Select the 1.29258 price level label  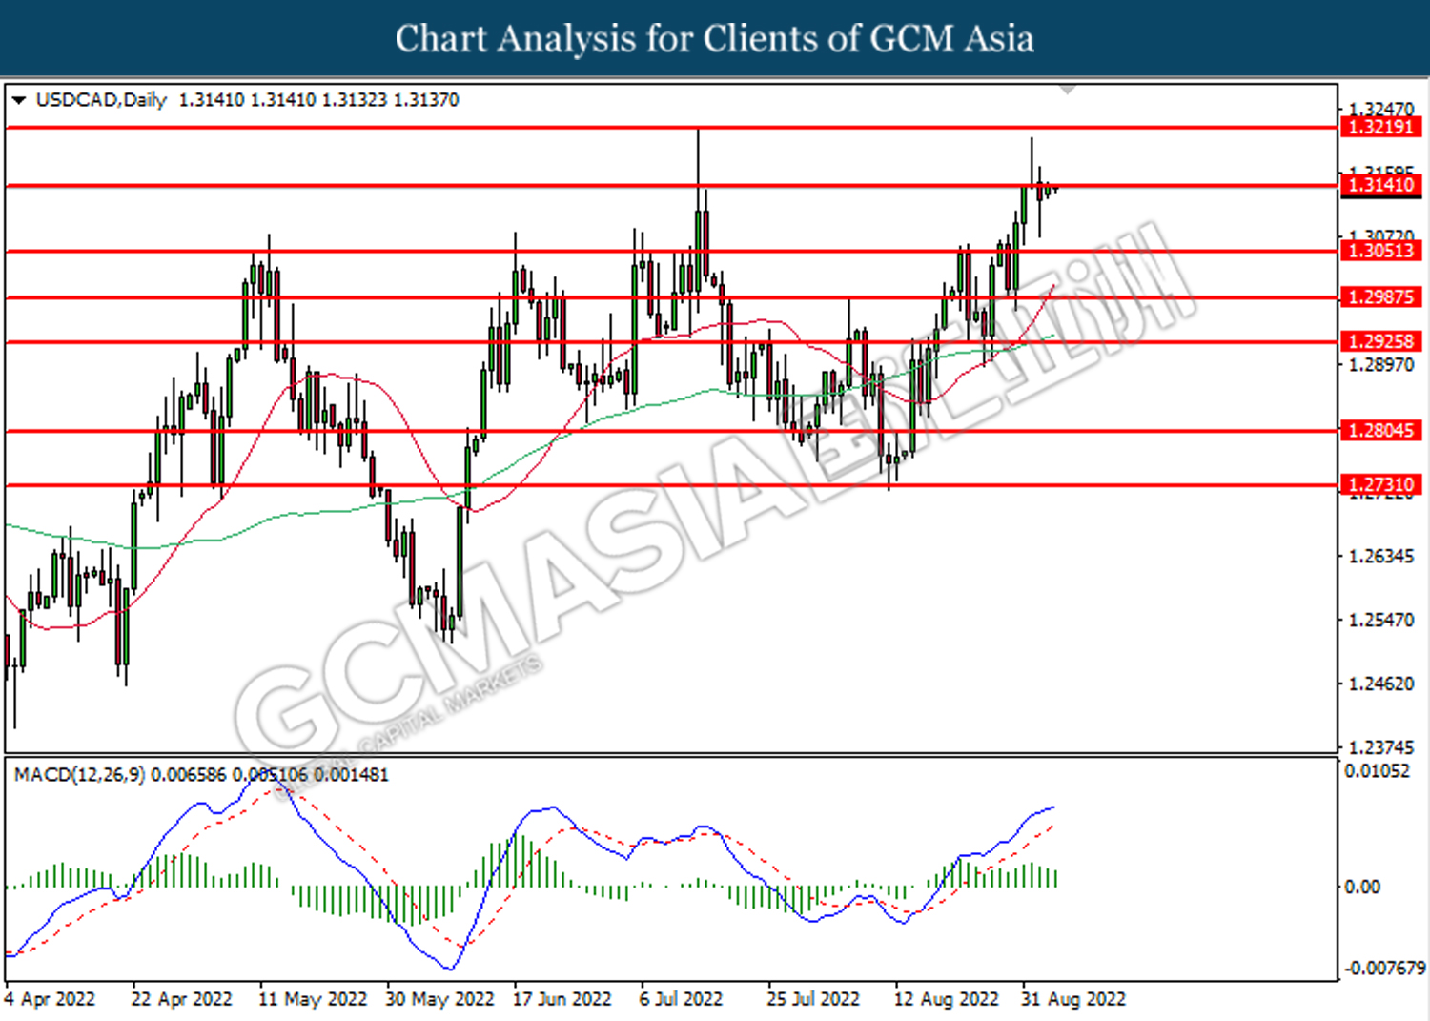[x=1380, y=341]
